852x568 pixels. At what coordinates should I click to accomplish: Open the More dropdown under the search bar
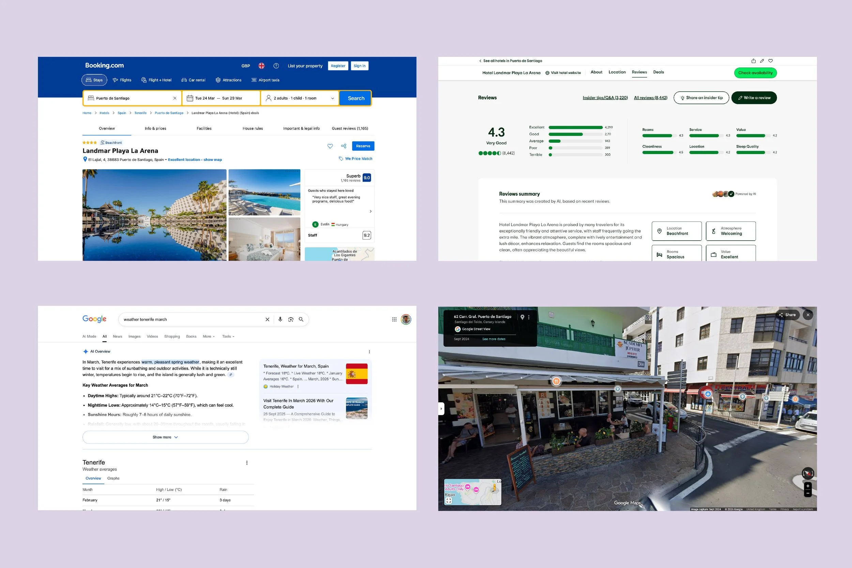208,337
